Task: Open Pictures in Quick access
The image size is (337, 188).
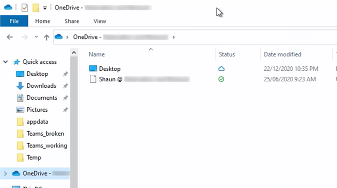Action: (37, 110)
